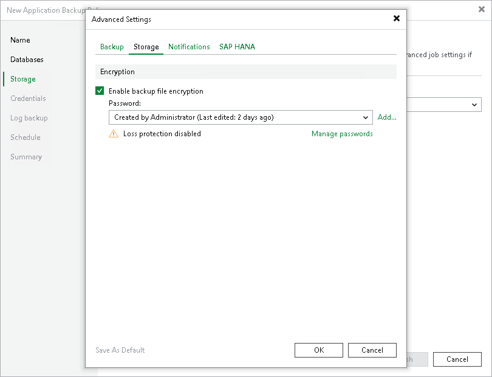Select the Name wizard step

click(x=20, y=40)
